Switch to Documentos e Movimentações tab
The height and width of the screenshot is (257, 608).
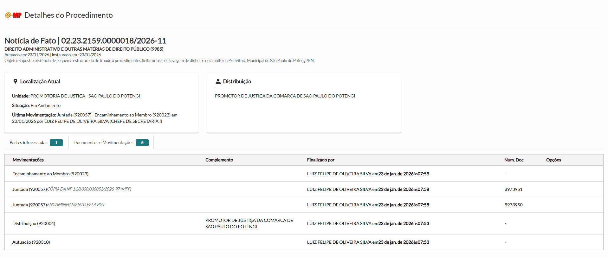[x=103, y=143]
